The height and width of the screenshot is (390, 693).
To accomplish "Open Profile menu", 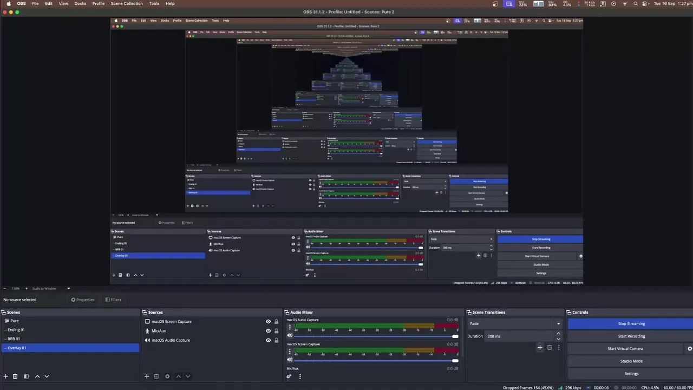I will (99, 3).
